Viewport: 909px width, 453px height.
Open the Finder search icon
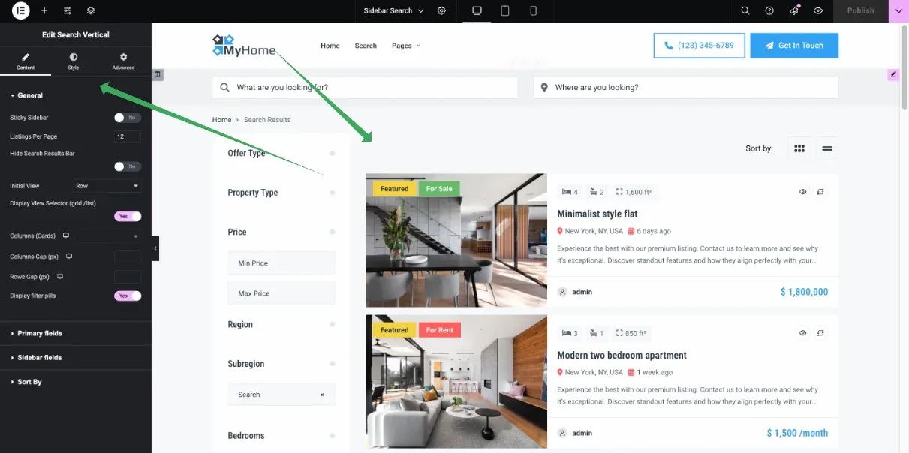(x=745, y=10)
